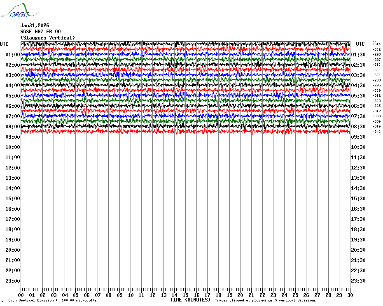
Task: Click the DC offset value -316
Action: pos(377,126)
